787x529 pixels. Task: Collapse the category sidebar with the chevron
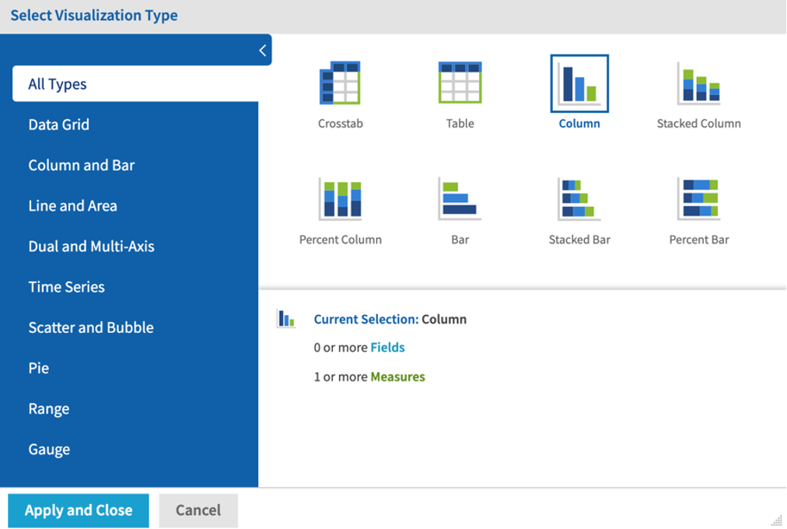click(x=264, y=49)
